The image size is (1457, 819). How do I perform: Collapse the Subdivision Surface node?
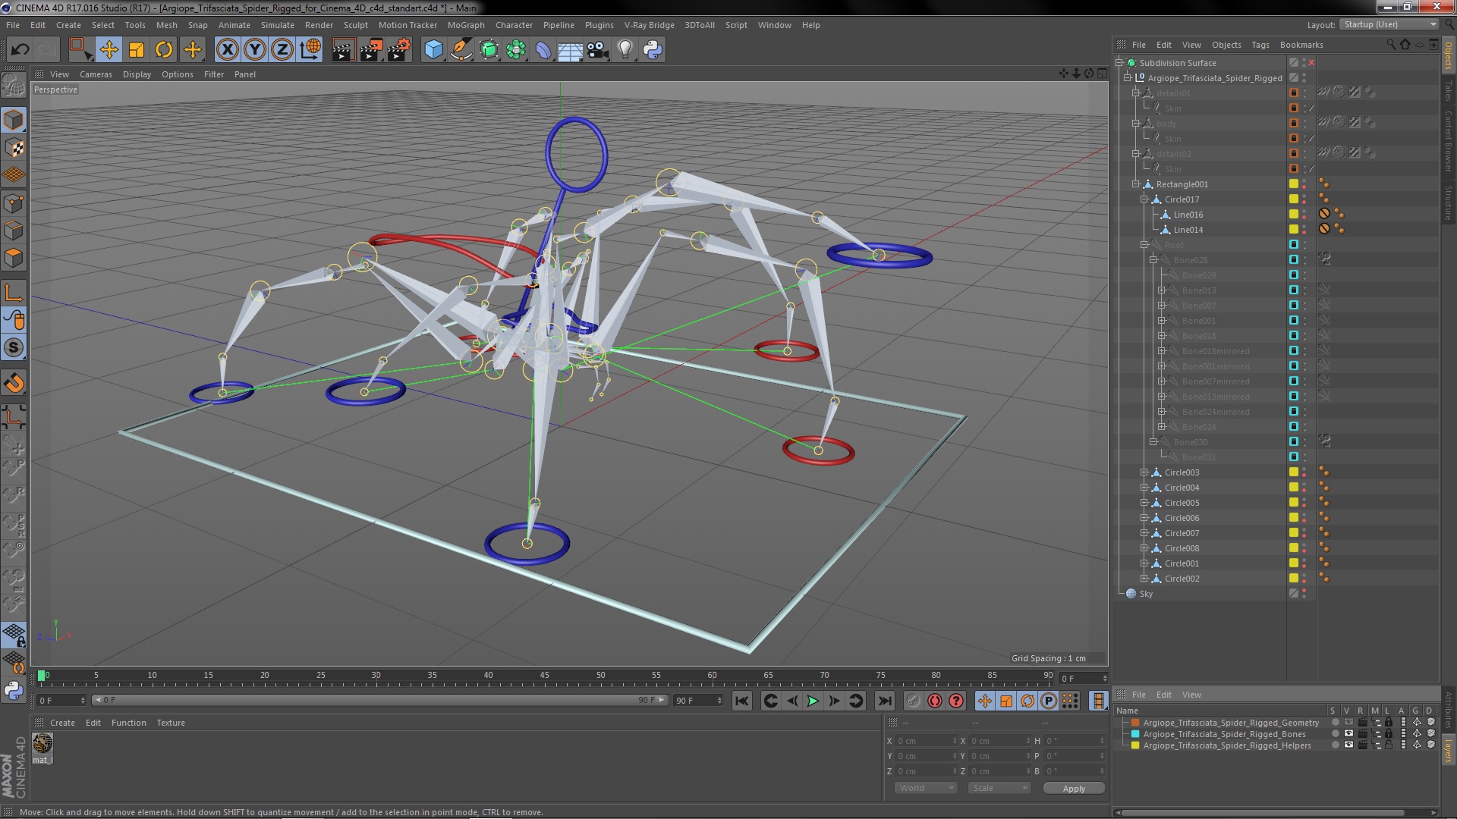pos(1119,63)
